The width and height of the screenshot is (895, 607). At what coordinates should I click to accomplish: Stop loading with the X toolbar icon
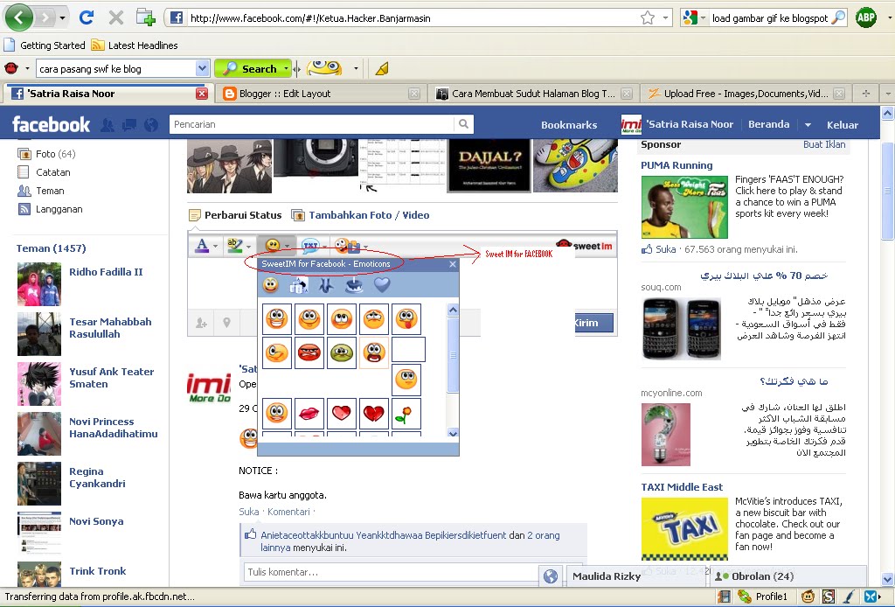click(x=116, y=17)
